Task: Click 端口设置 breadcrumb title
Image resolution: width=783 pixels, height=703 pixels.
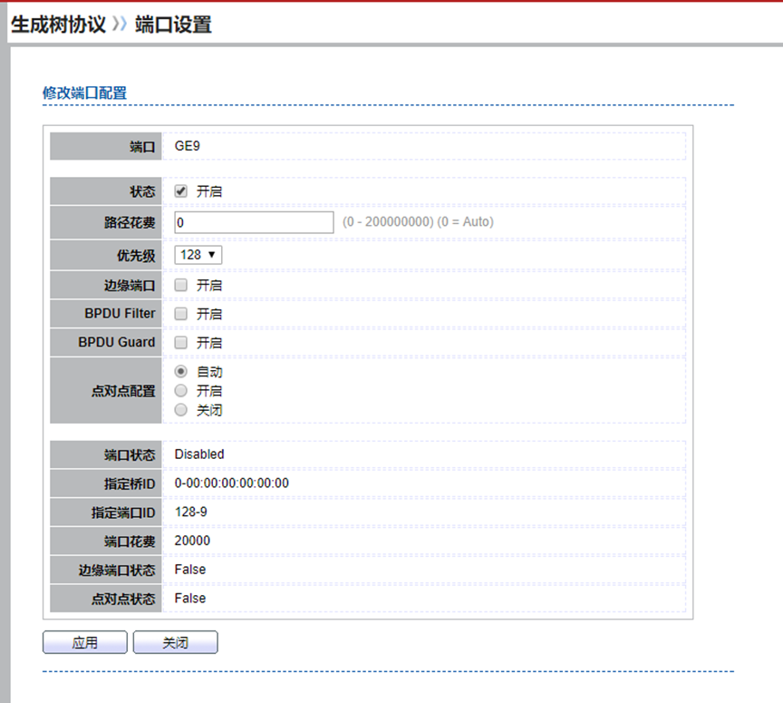Action: (x=173, y=24)
